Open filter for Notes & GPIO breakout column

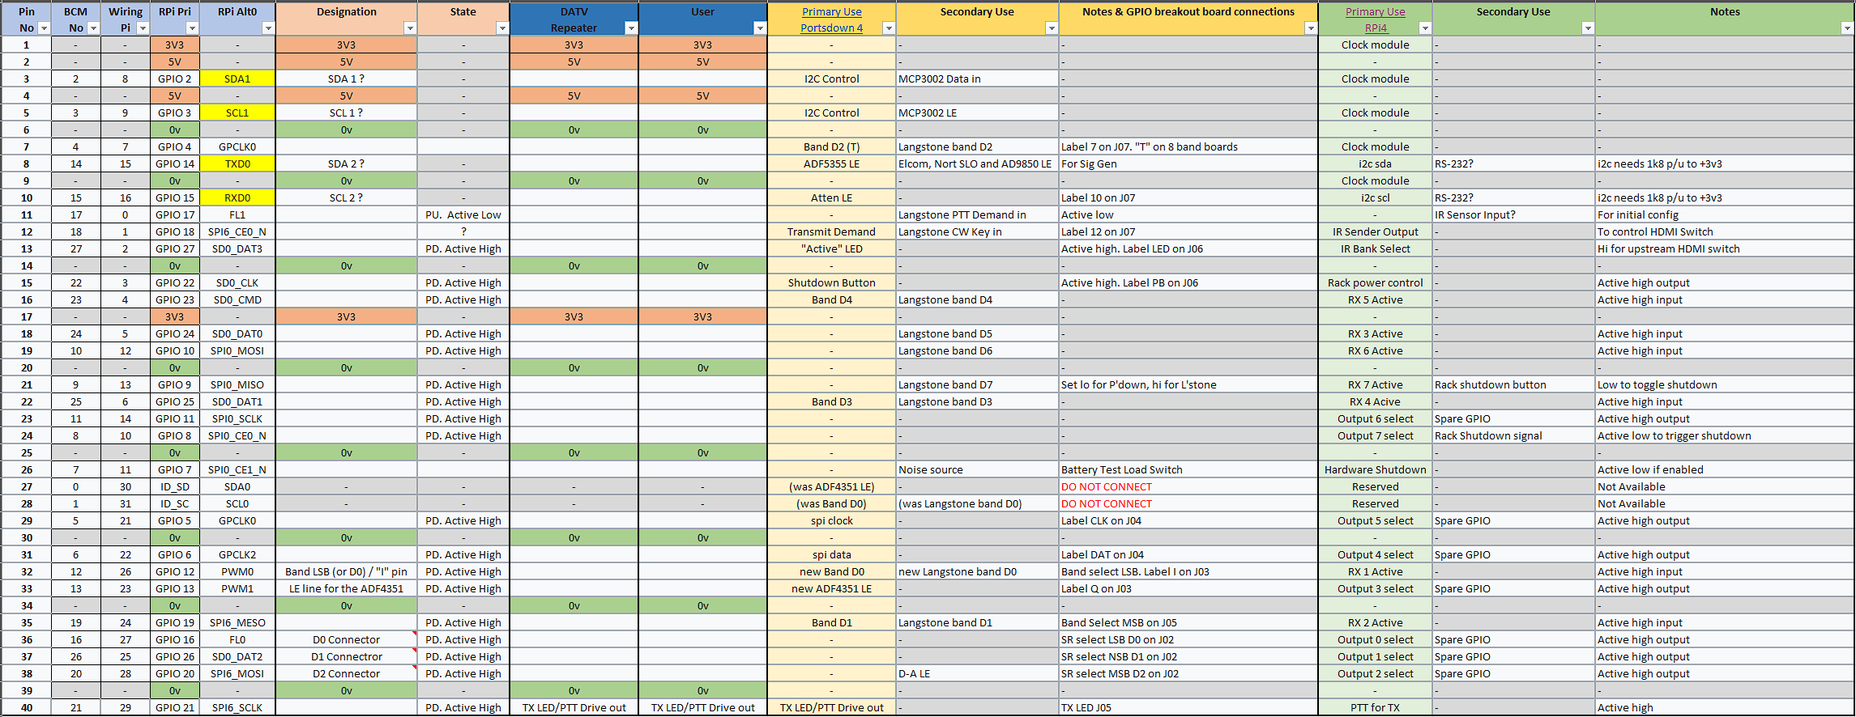pyautogui.click(x=1311, y=28)
